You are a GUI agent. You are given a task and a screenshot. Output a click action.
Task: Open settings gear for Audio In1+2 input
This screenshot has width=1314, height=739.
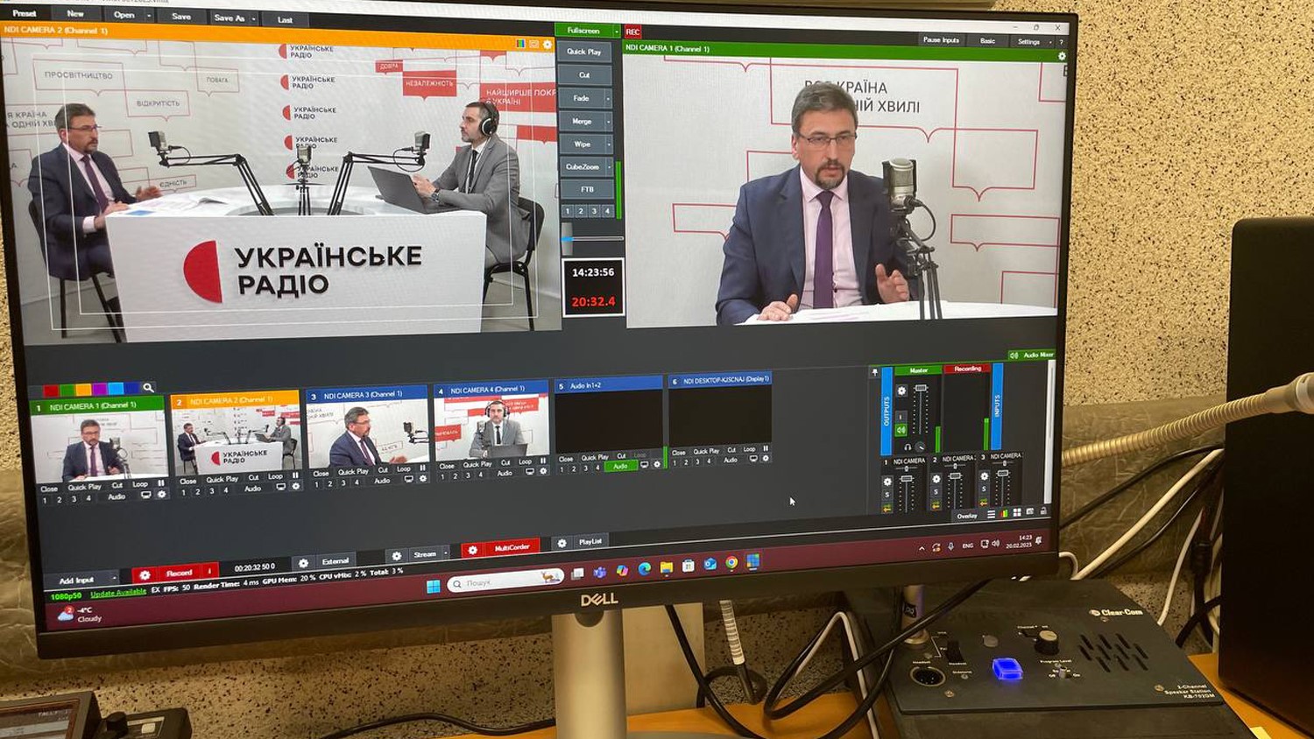[x=657, y=464]
